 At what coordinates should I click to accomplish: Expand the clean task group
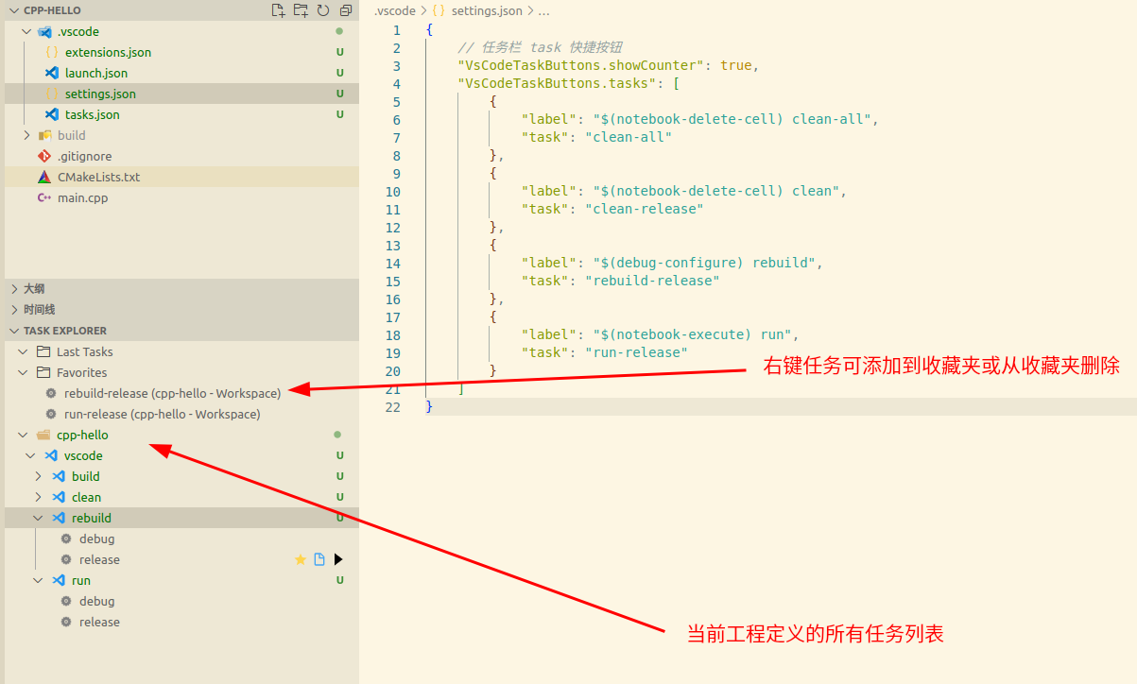tap(39, 496)
